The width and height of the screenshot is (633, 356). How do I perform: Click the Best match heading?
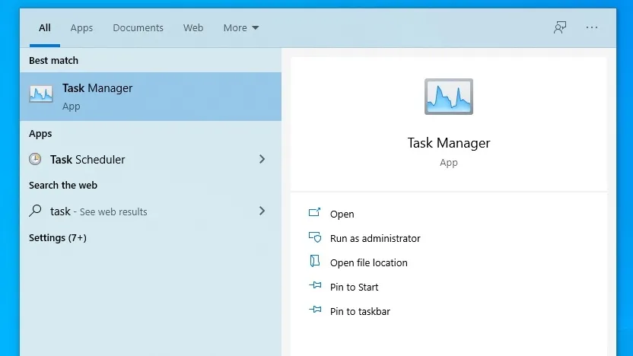pos(54,61)
